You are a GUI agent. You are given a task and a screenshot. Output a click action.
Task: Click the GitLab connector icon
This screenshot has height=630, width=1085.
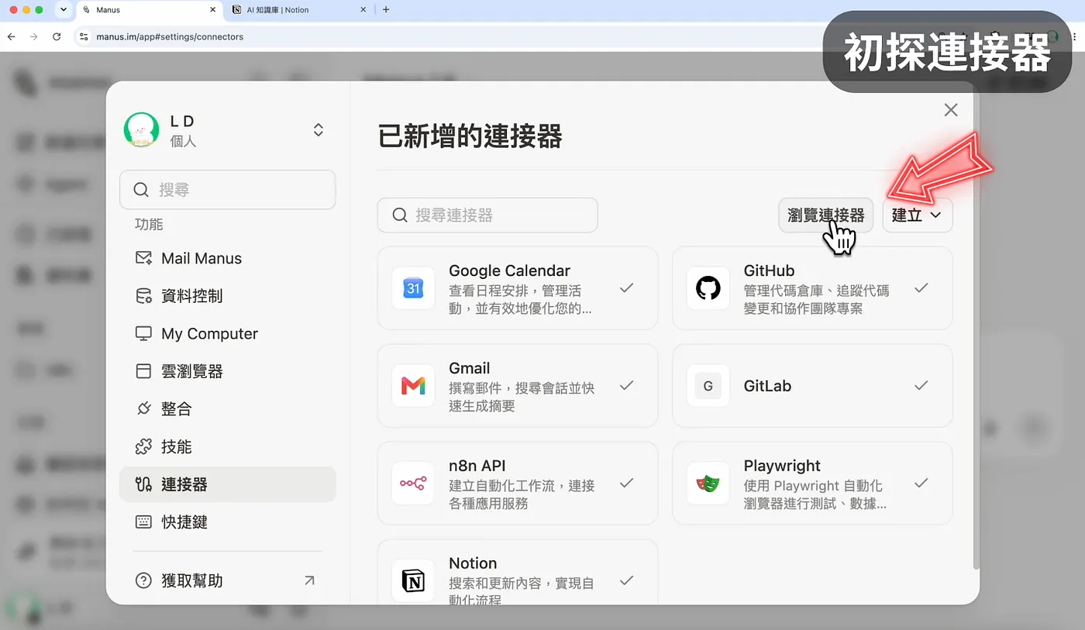click(x=708, y=386)
